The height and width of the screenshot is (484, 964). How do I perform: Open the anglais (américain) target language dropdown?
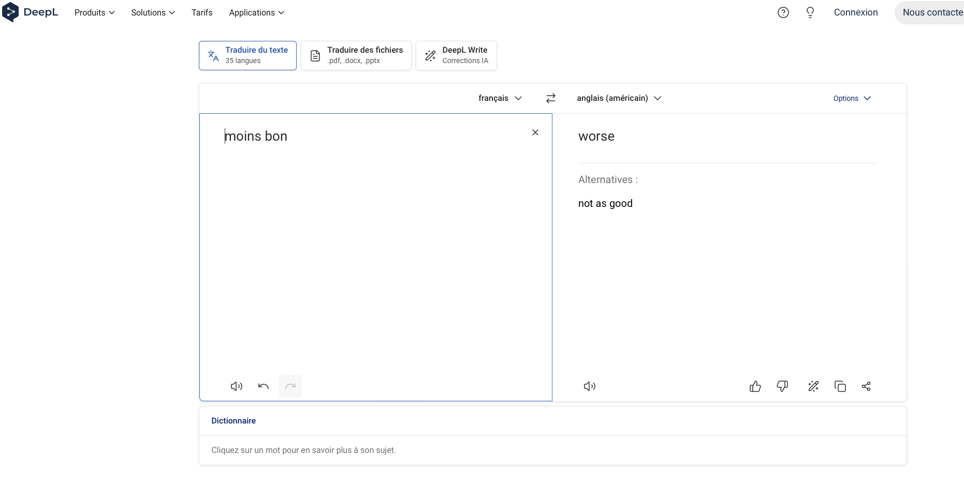click(x=619, y=98)
